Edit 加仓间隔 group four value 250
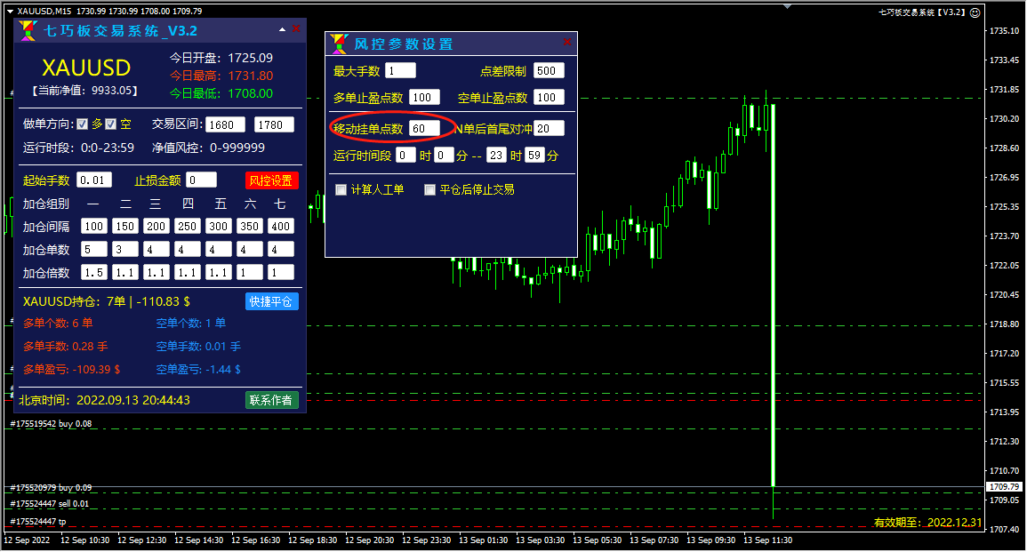 [x=188, y=227]
